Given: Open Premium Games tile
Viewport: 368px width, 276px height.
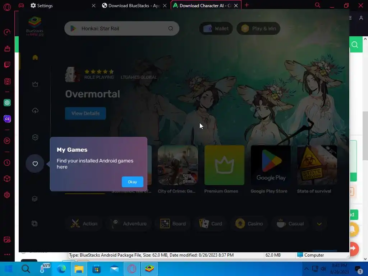Looking at the screenshot, I should (x=224, y=165).
